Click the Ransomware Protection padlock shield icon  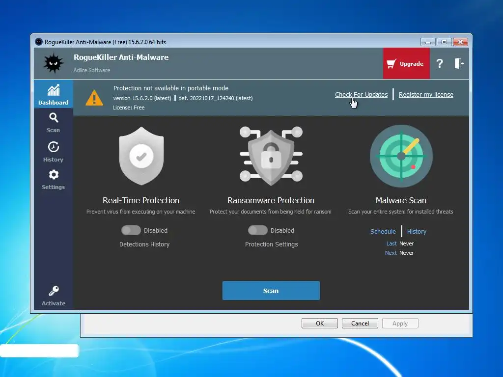[271, 156]
